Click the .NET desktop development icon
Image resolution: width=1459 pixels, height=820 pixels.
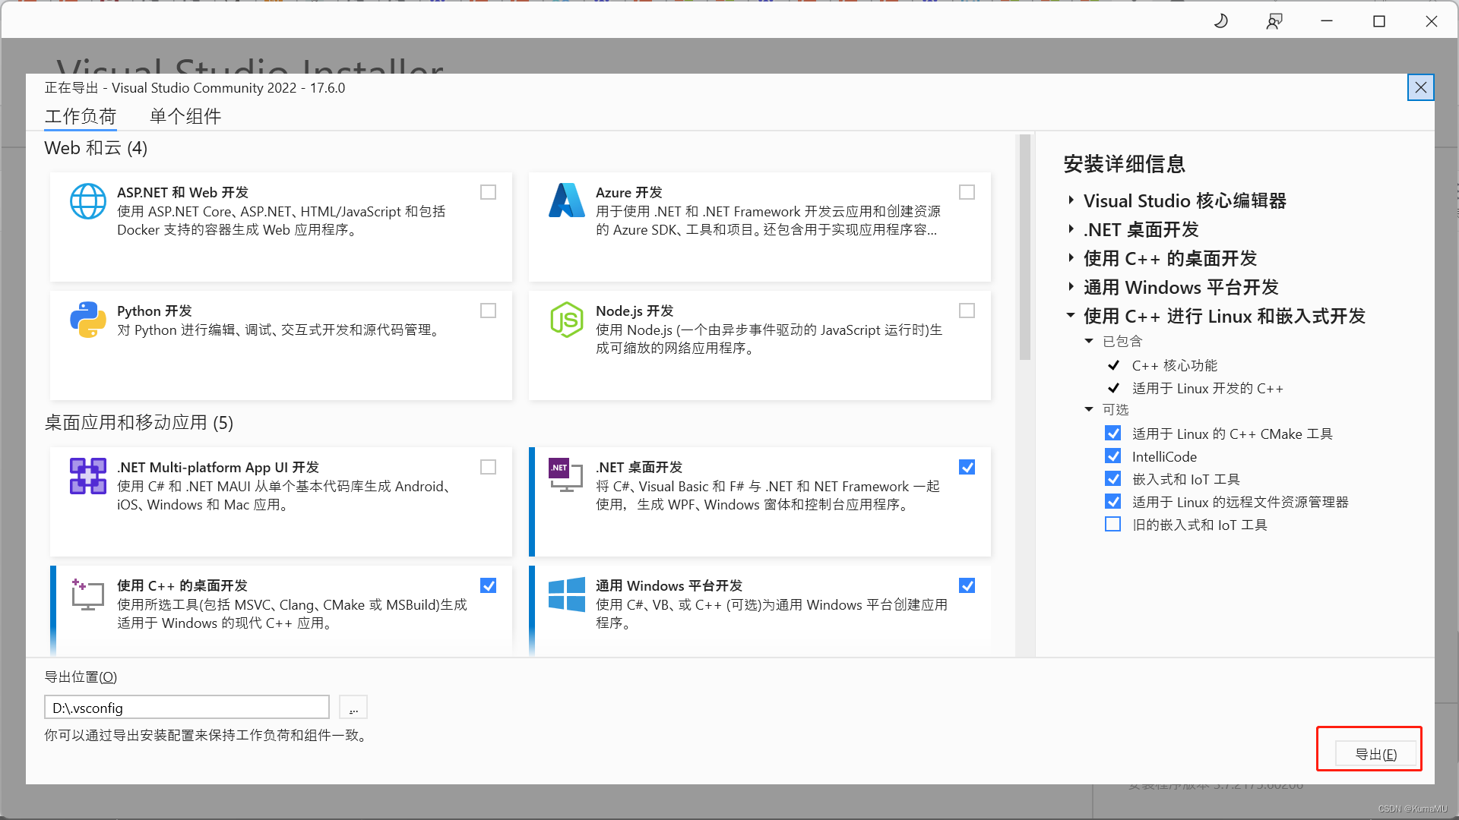tap(566, 475)
